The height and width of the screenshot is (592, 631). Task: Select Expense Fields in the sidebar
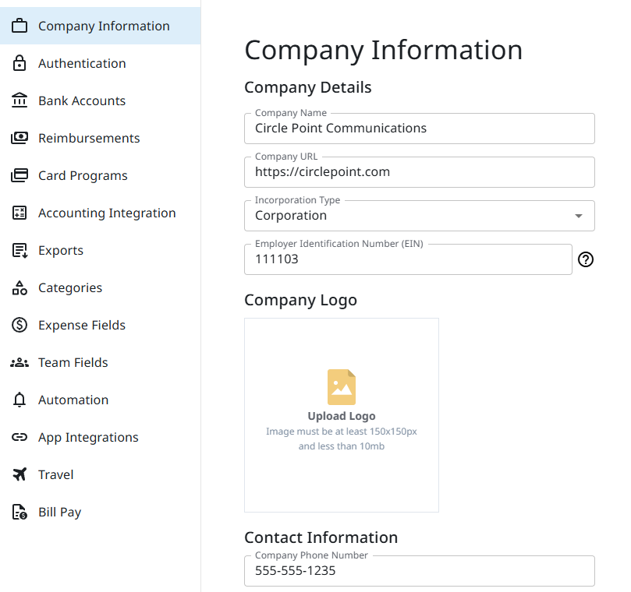pos(82,325)
